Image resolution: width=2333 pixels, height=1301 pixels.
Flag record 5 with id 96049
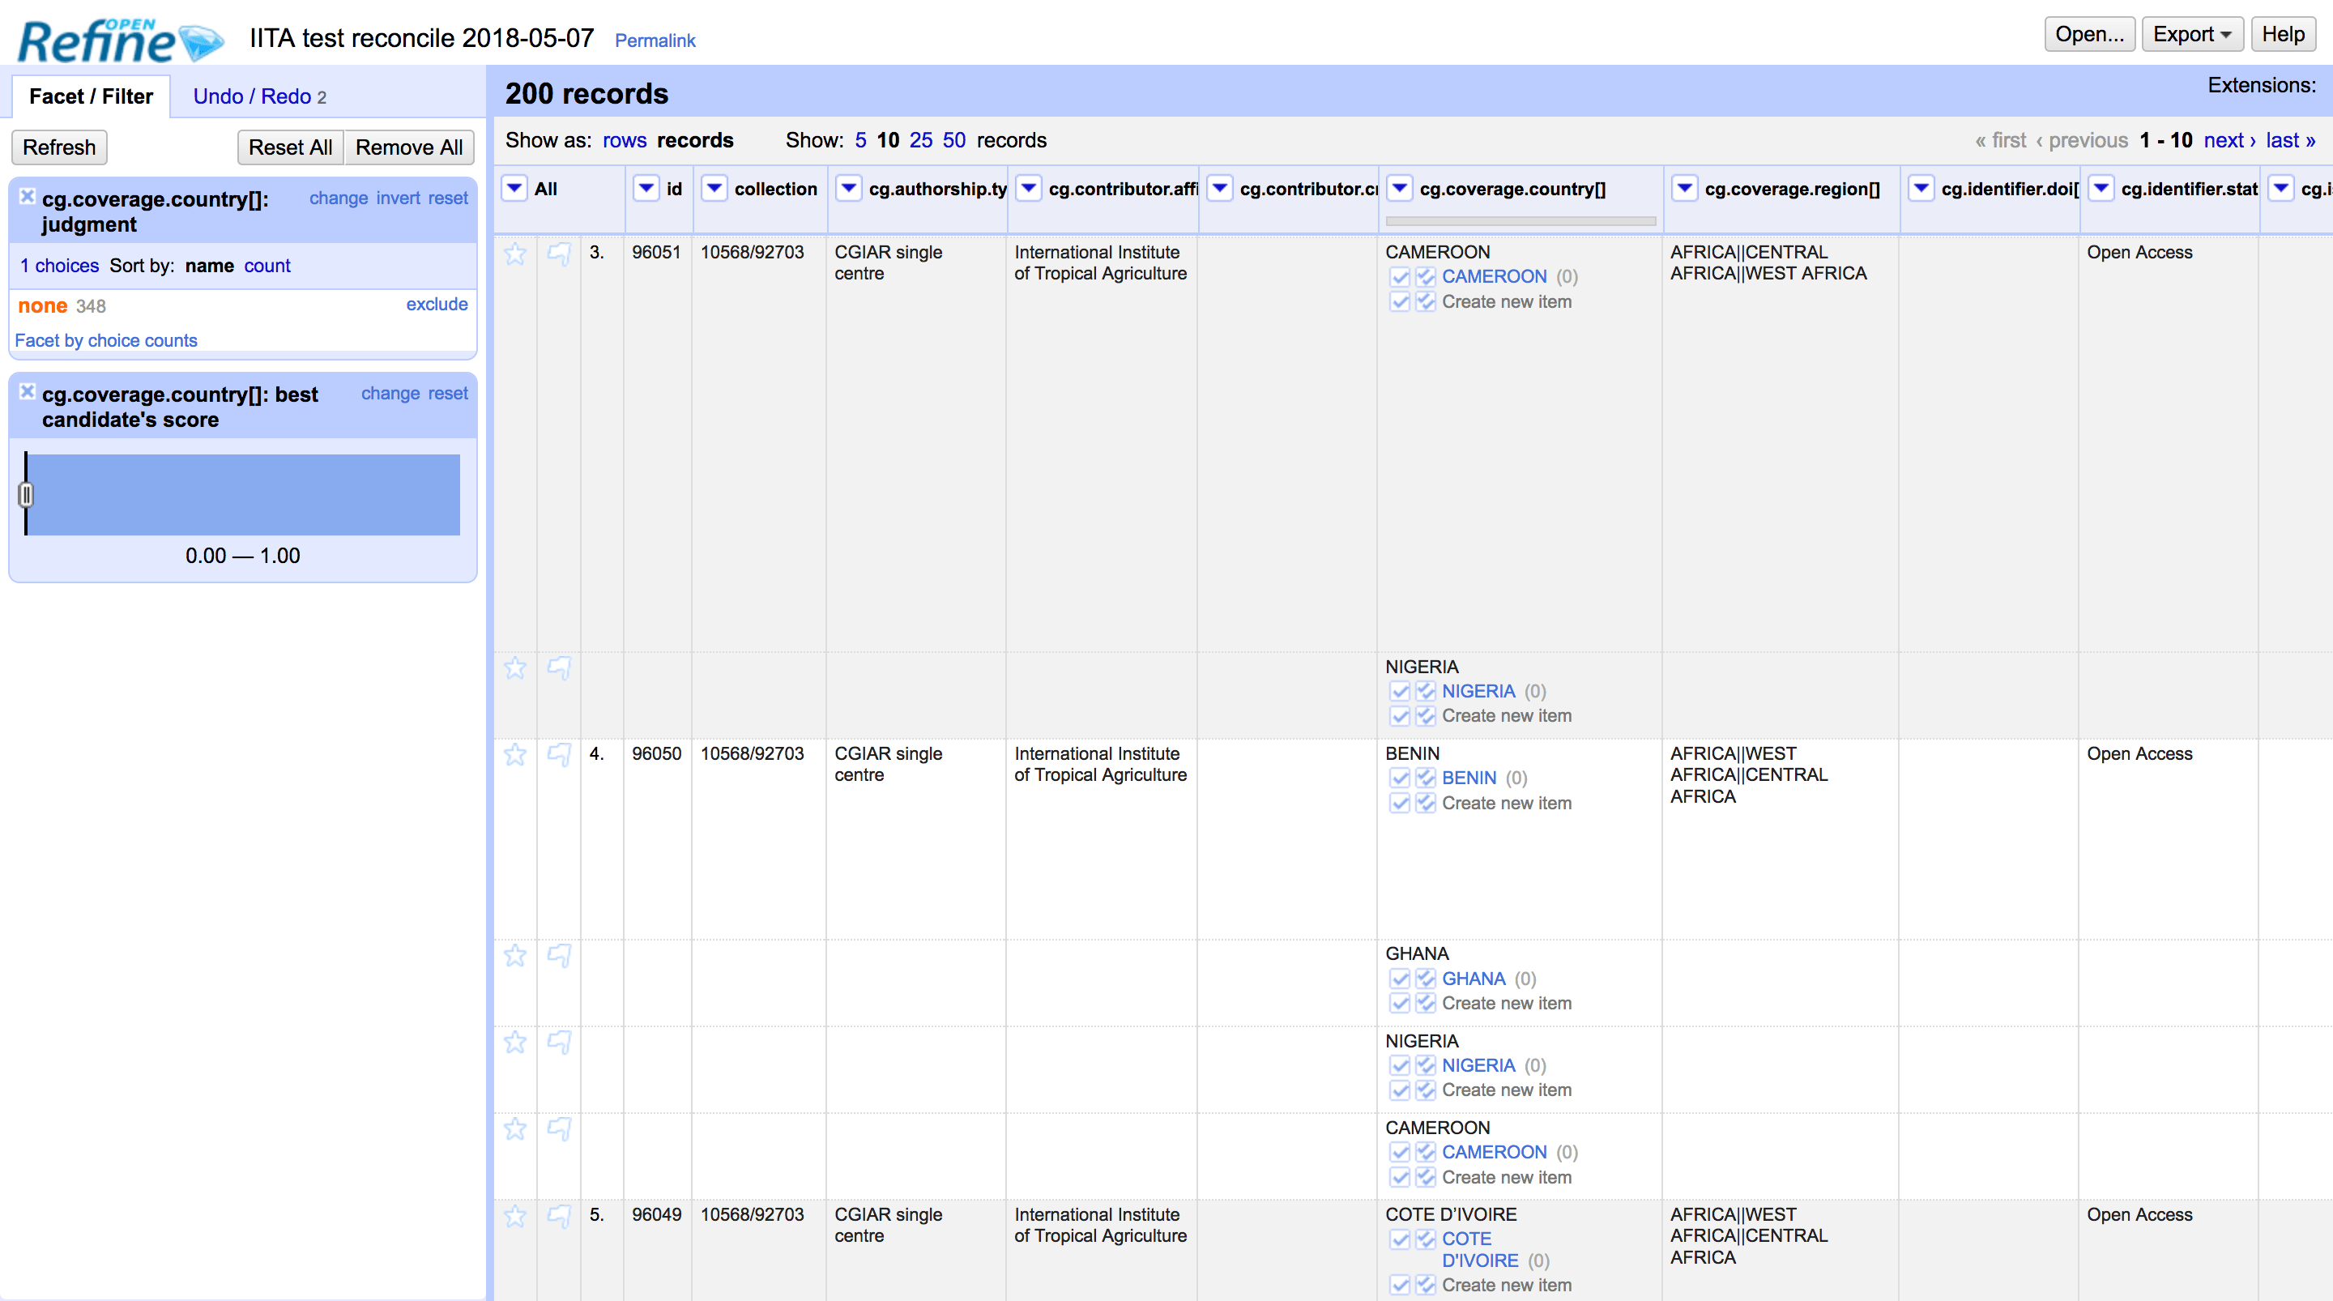point(560,1216)
